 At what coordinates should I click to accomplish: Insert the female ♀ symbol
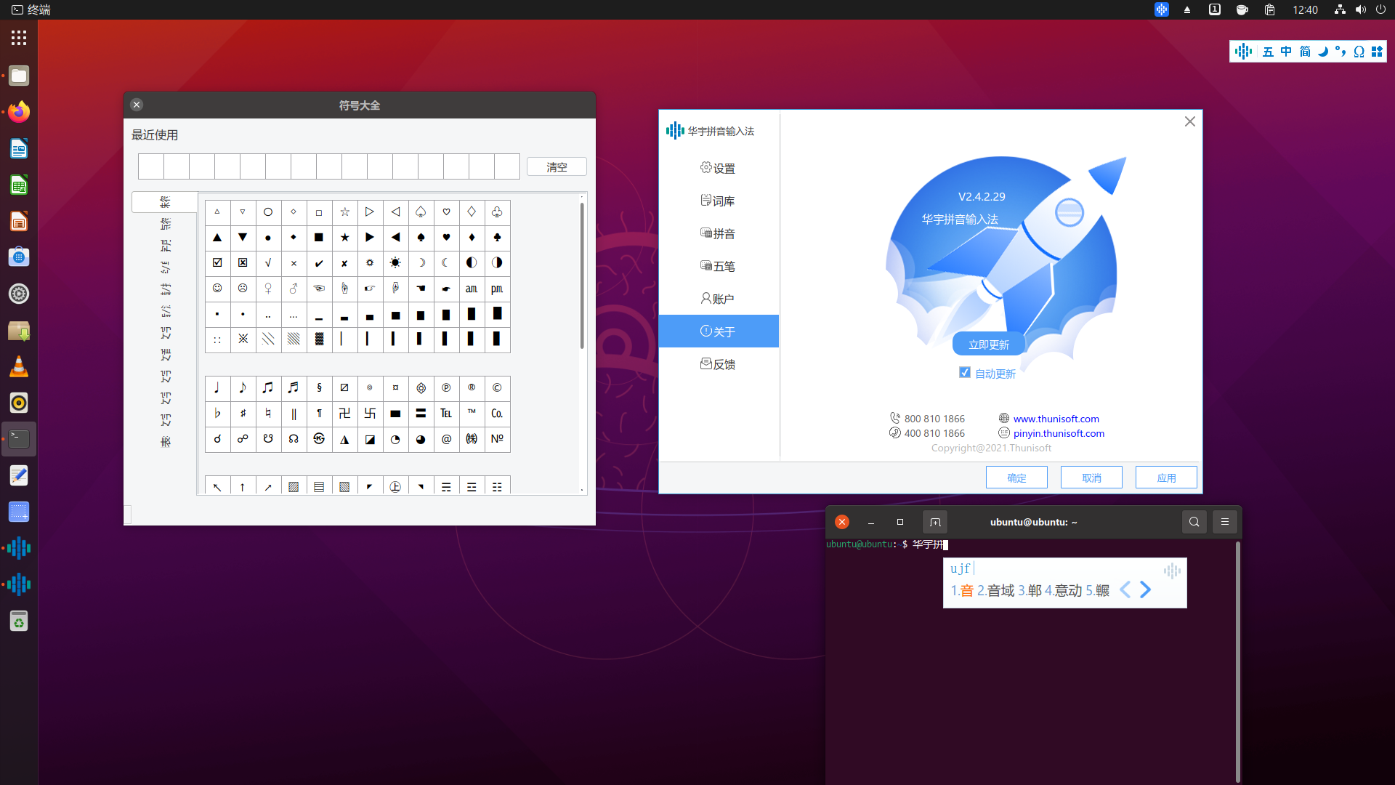268,289
